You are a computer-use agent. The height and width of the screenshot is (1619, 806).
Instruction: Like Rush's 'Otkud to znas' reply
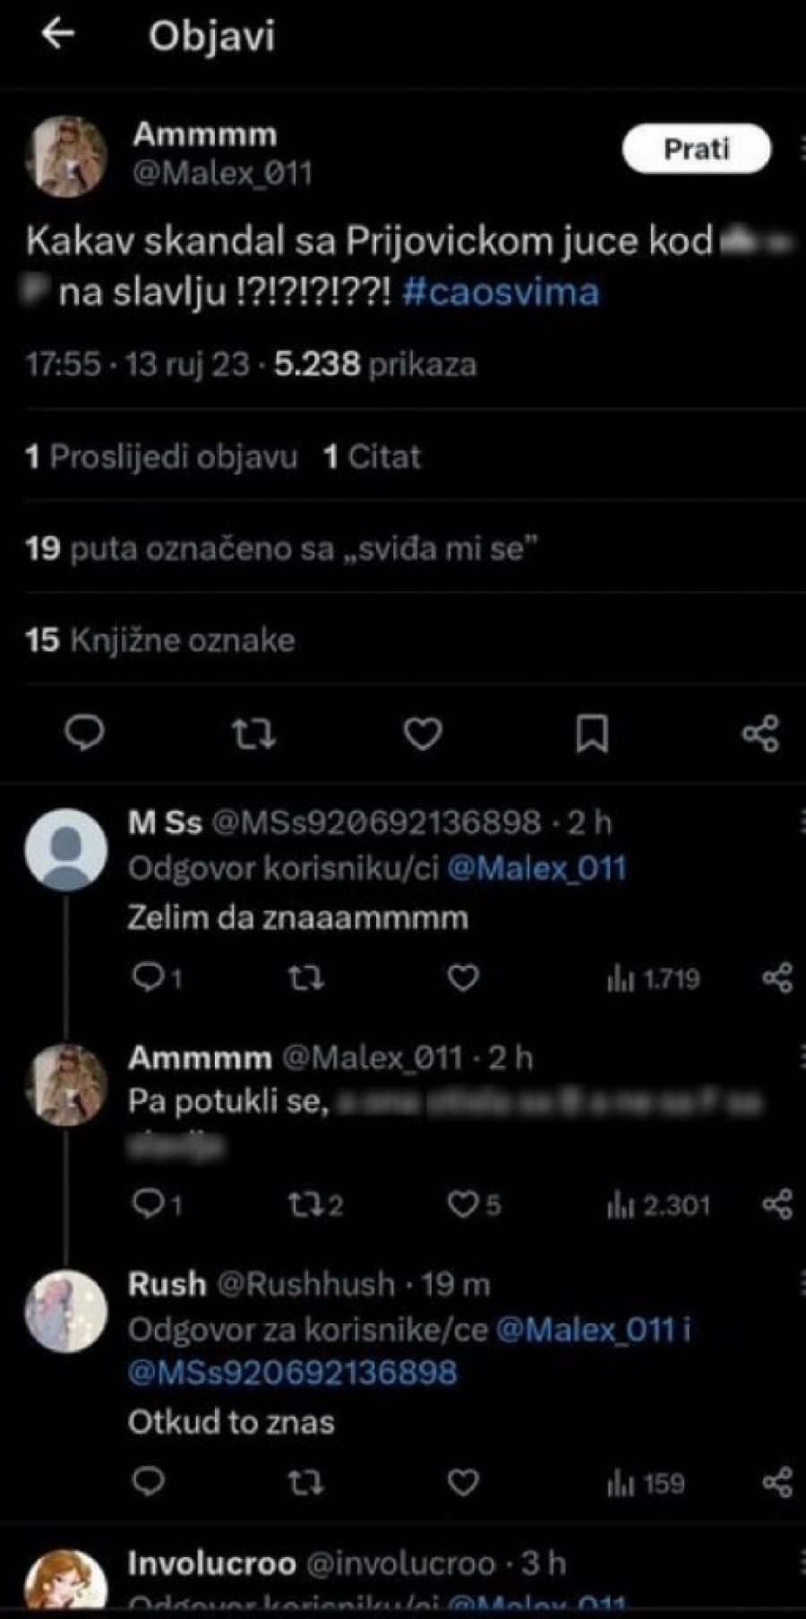click(463, 1483)
